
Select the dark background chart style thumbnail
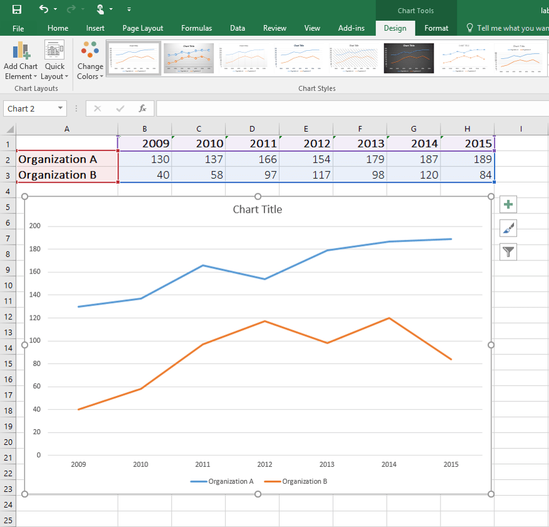[x=409, y=58]
